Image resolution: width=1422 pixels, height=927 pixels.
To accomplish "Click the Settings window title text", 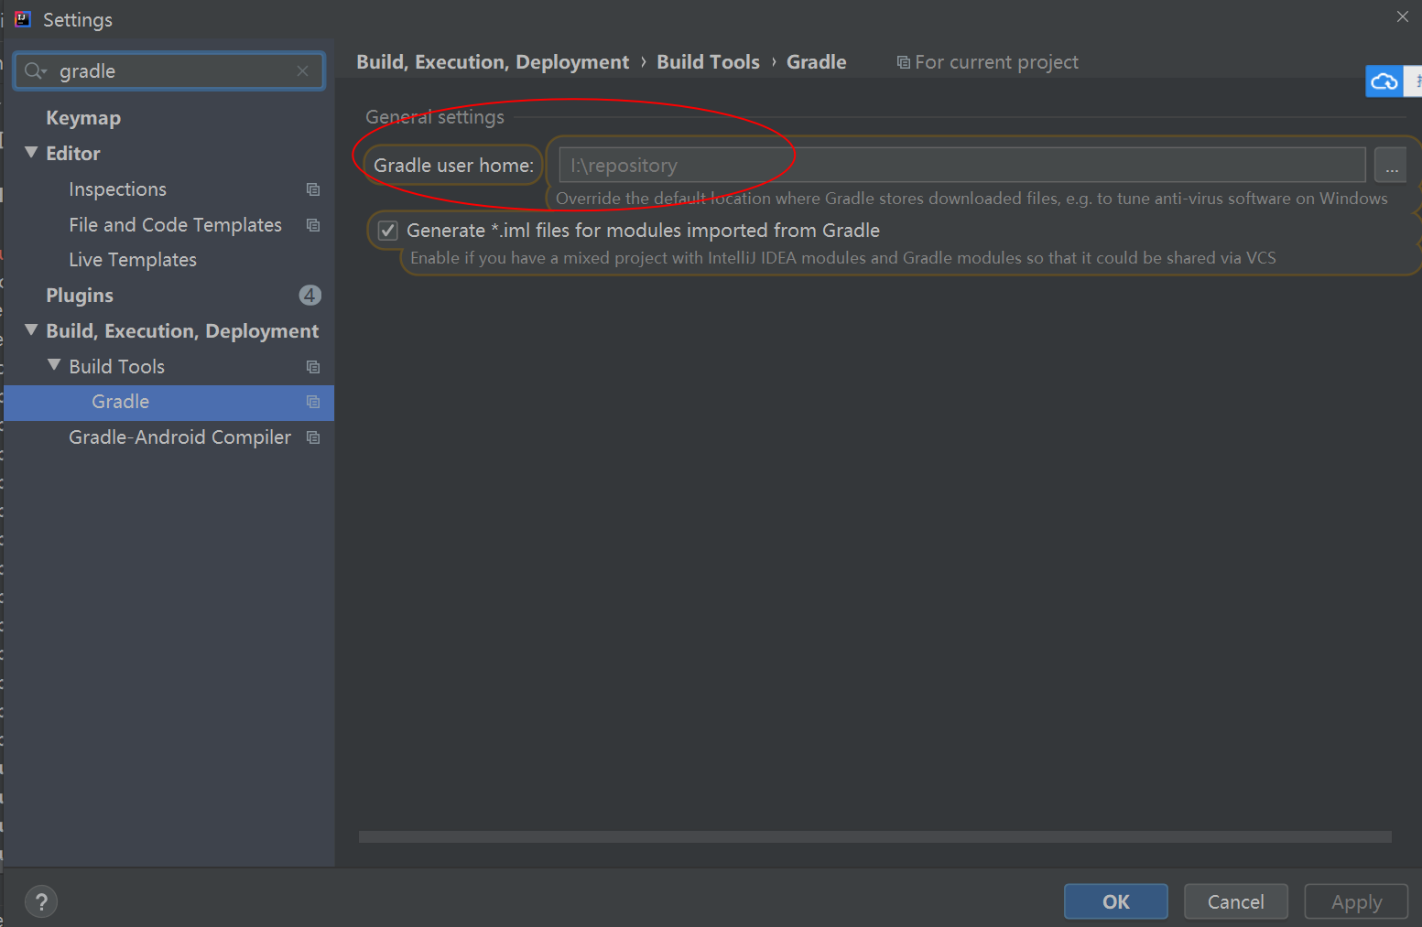I will click(x=78, y=20).
